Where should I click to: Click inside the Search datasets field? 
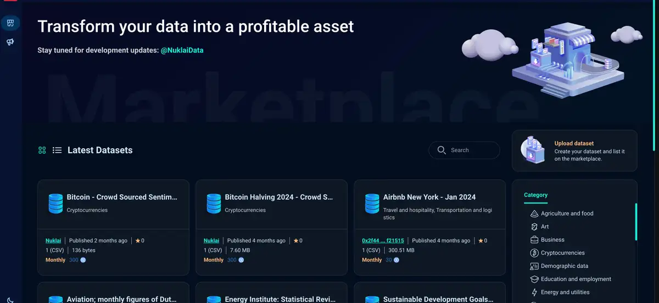point(472,150)
